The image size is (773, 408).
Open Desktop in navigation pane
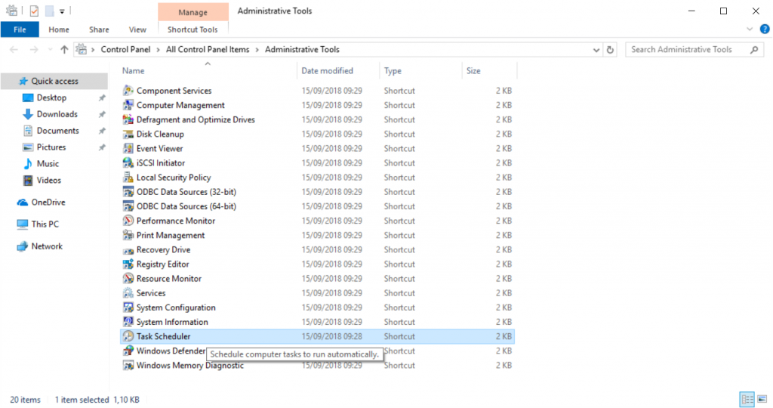coord(51,97)
